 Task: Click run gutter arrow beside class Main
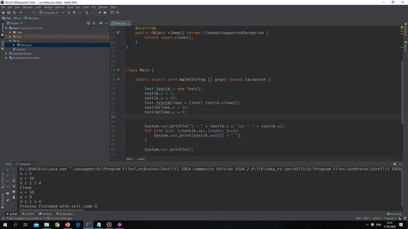[x=119, y=70]
